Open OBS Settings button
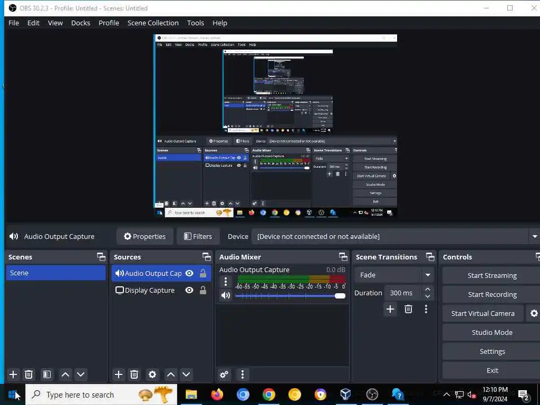This screenshot has width=540, height=405. coord(492,351)
